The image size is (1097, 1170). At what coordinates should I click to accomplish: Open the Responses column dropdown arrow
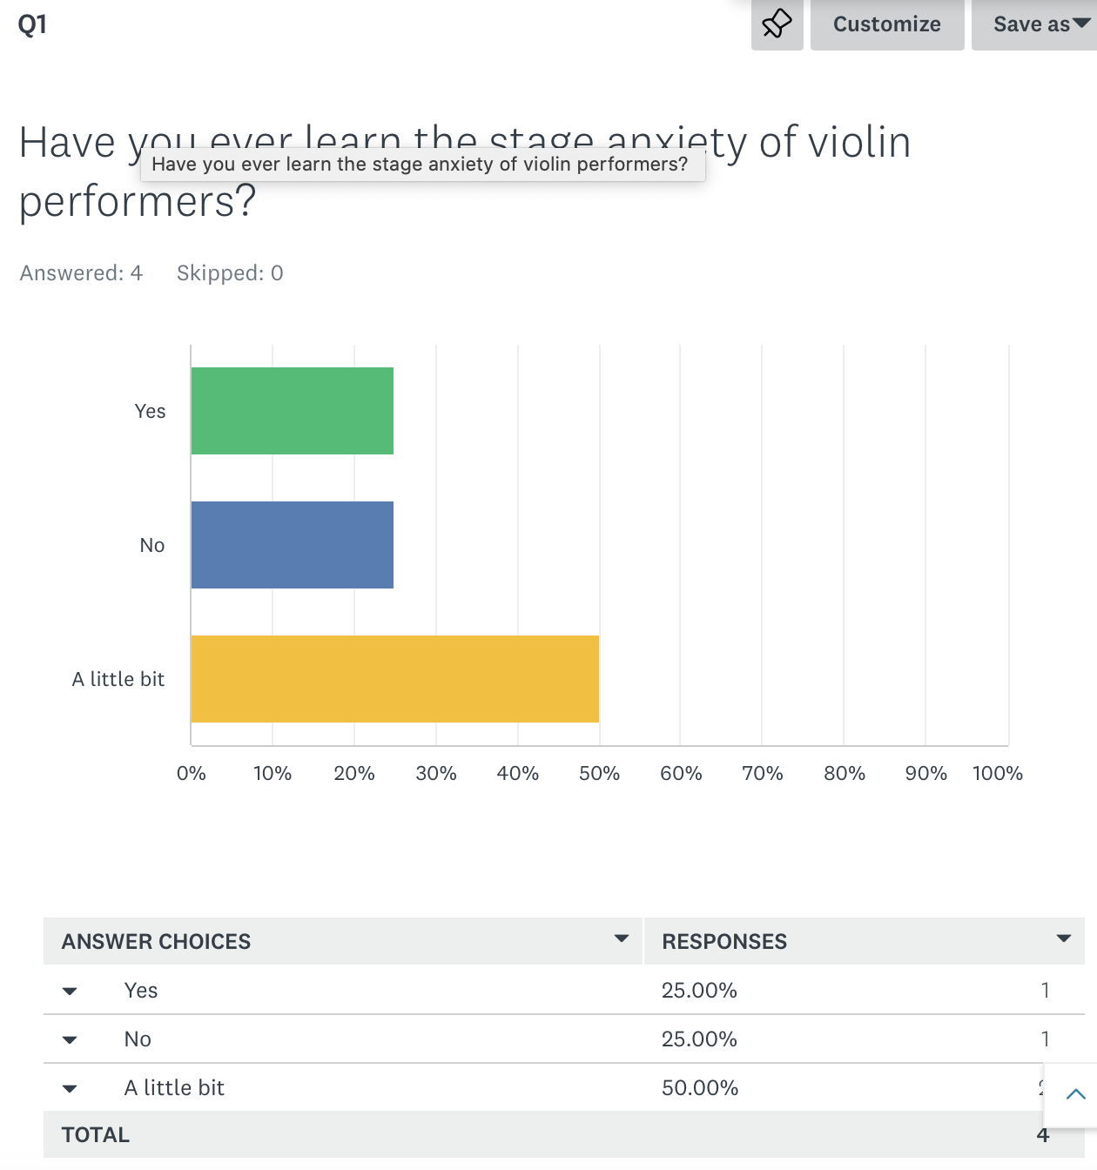click(1063, 938)
